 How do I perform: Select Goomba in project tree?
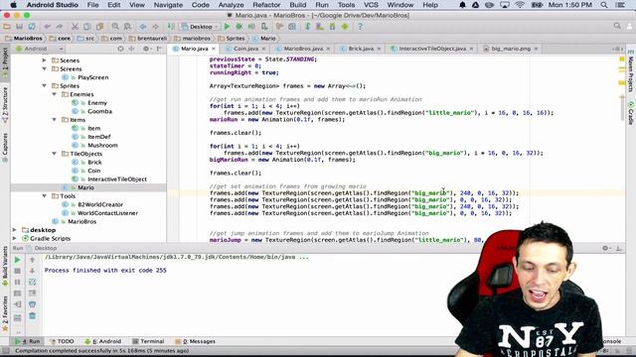point(99,111)
